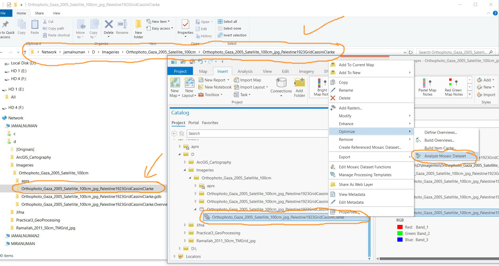Click the Favorites link in Catalog pane
The height and width of the screenshot is (266, 499).
point(210,123)
